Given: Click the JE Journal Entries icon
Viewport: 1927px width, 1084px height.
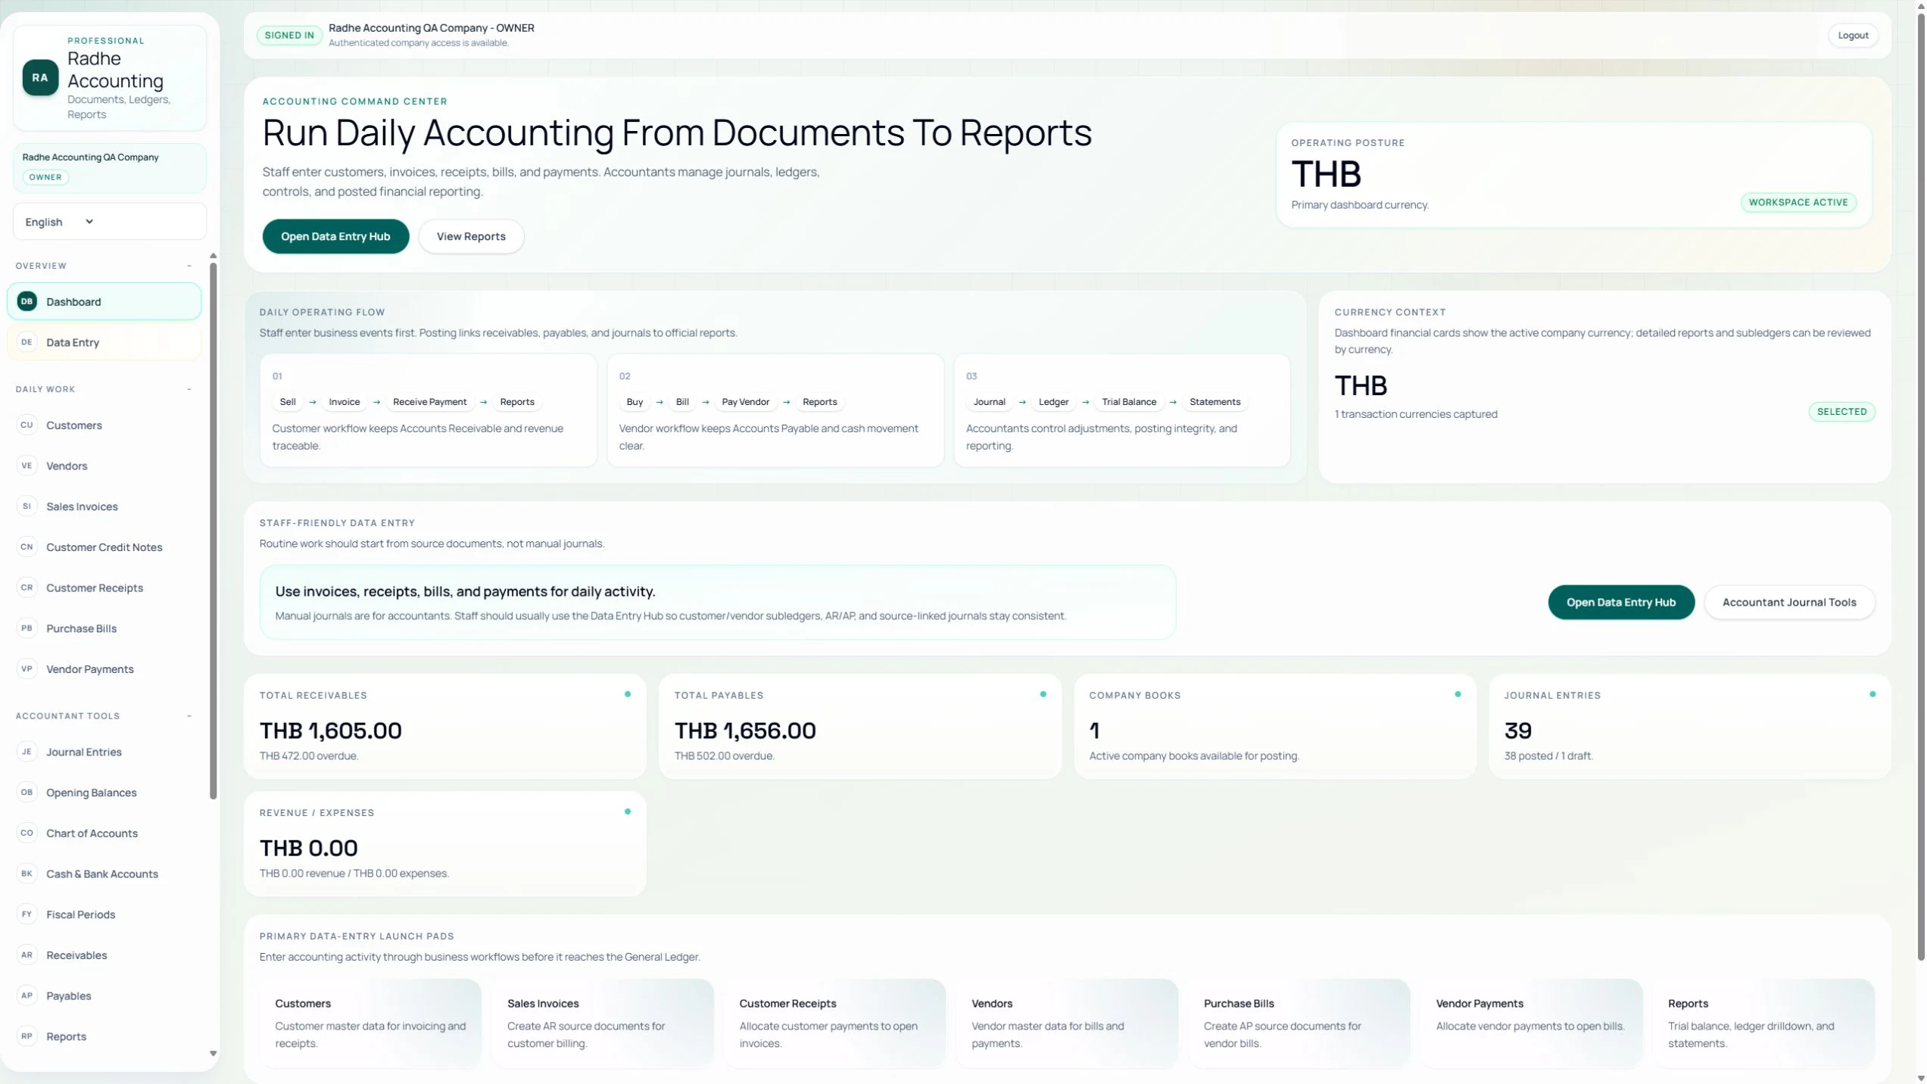Looking at the screenshot, I should click(x=27, y=752).
